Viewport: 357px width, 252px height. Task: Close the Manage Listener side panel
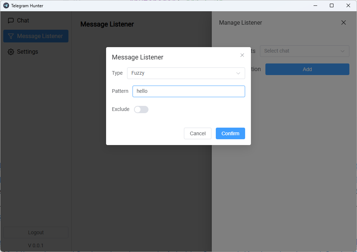(x=343, y=22)
